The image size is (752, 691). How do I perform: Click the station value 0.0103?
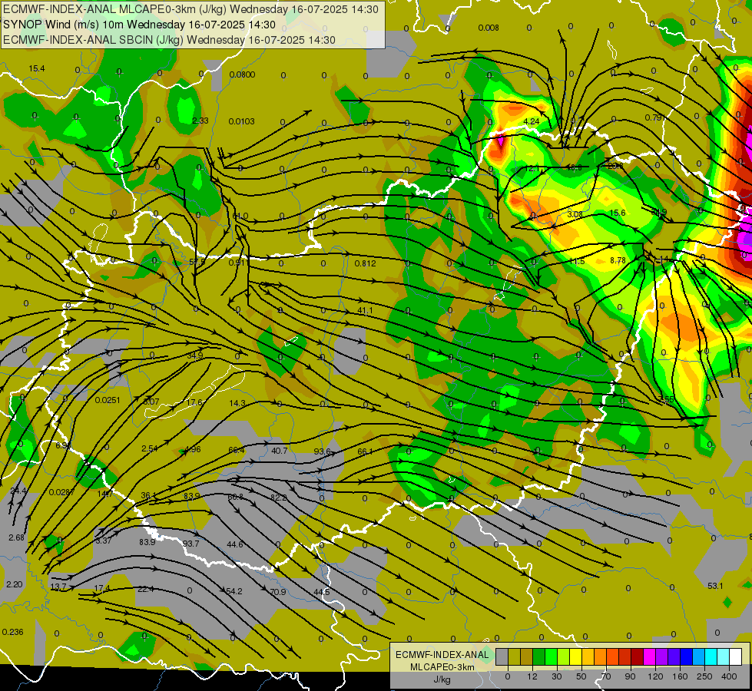[x=241, y=121]
